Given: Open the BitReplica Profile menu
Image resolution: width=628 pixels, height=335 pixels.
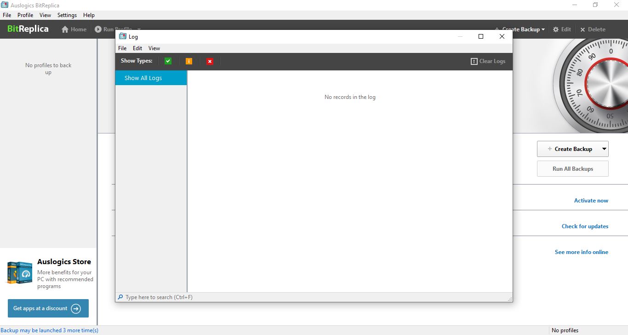Looking at the screenshot, I should [x=25, y=15].
